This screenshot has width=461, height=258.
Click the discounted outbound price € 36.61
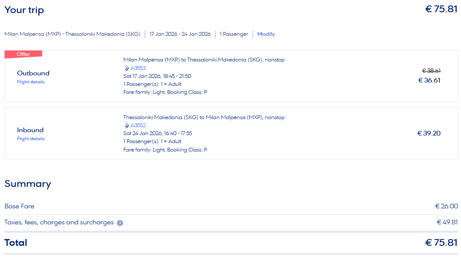tap(429, 80)
